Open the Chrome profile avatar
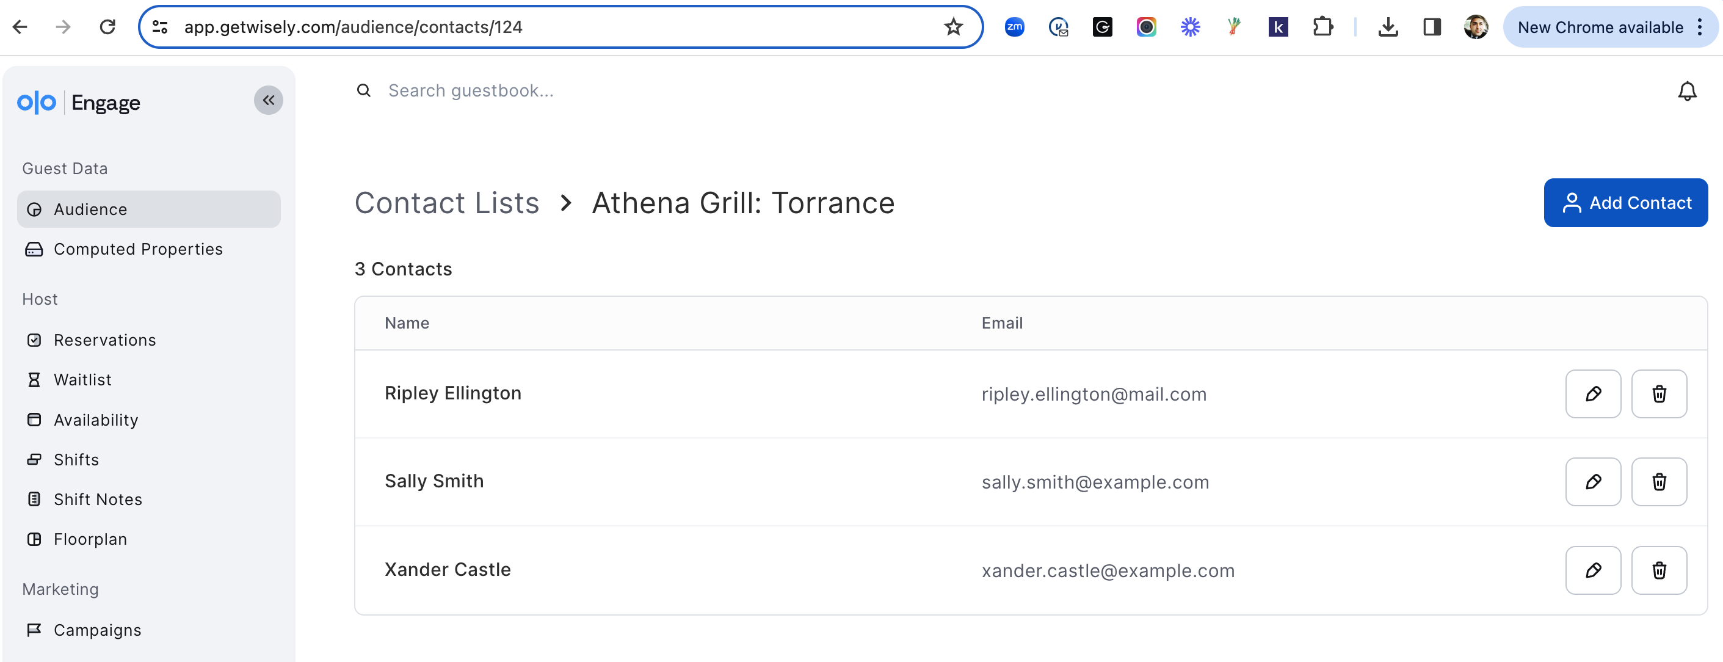The width and height of the screenshot is (1723, 662). [1476, 27]
